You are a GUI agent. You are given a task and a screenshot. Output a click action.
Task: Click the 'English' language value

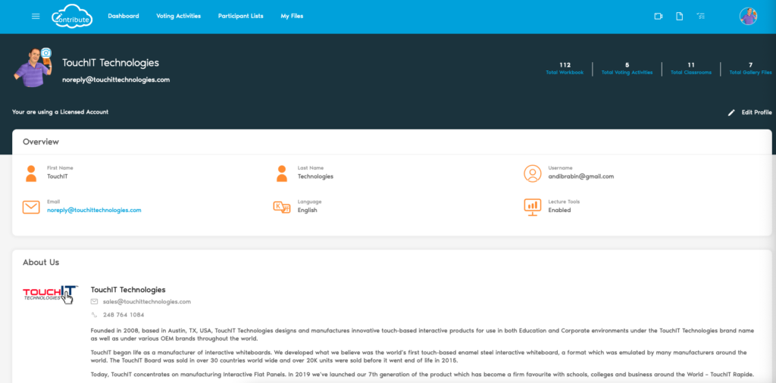[308, 210]
